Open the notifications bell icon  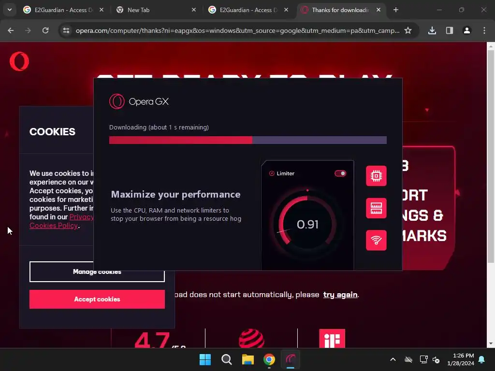tap(482, 359)
